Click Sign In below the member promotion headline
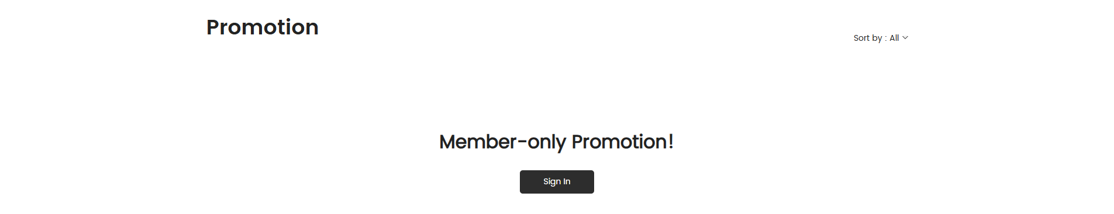This screenshot has height=214, width=1114. (557, 182)
